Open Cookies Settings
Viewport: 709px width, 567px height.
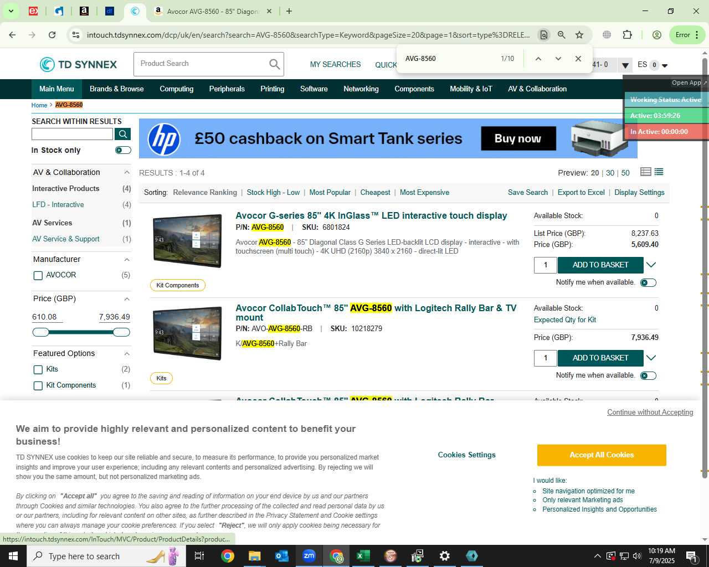point(467,455)
